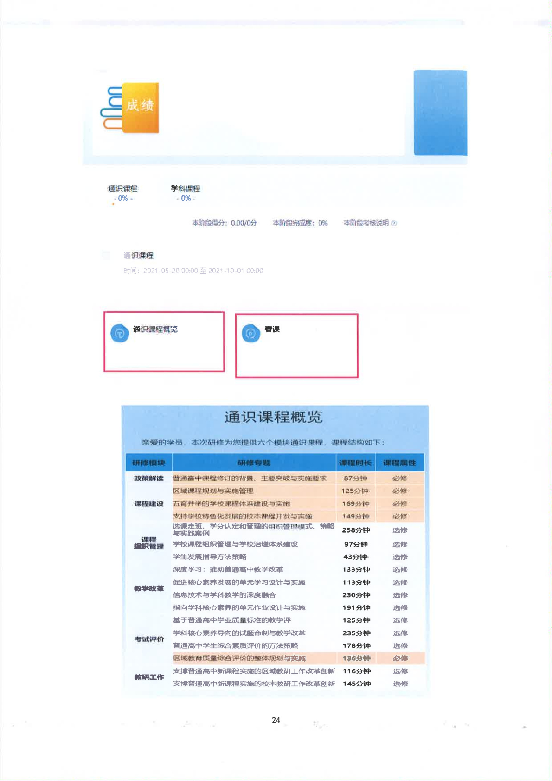
Task: Click the 普通高中学生综合素质评价 row
Action: [x=298, y=645]
